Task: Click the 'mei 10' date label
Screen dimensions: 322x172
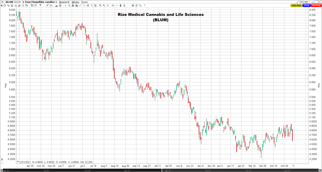Action: [x=40, y=166]
